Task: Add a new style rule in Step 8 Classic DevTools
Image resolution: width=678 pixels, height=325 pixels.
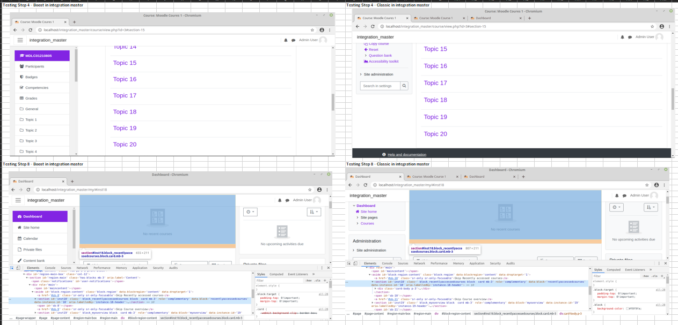Action: pyautogui.click(x=662, y=276)
